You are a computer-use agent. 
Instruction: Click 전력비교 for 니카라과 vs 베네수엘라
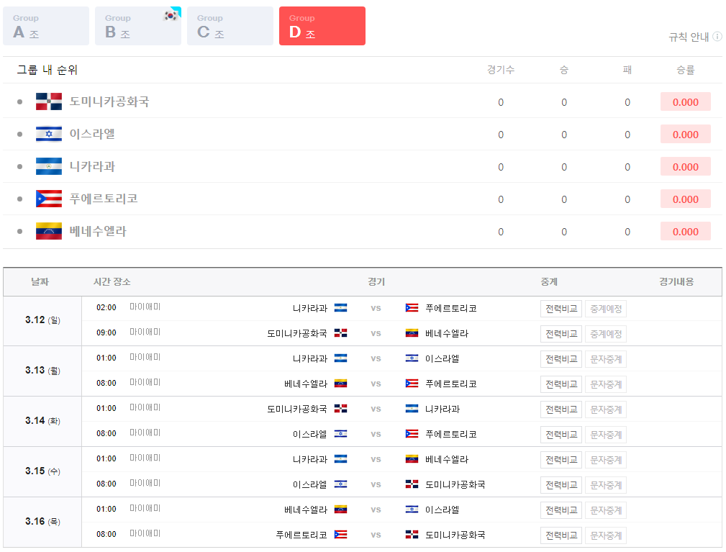pos(561,461)
